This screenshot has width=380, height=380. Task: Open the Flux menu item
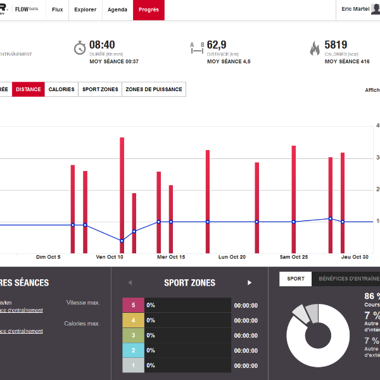pos(58,9)
